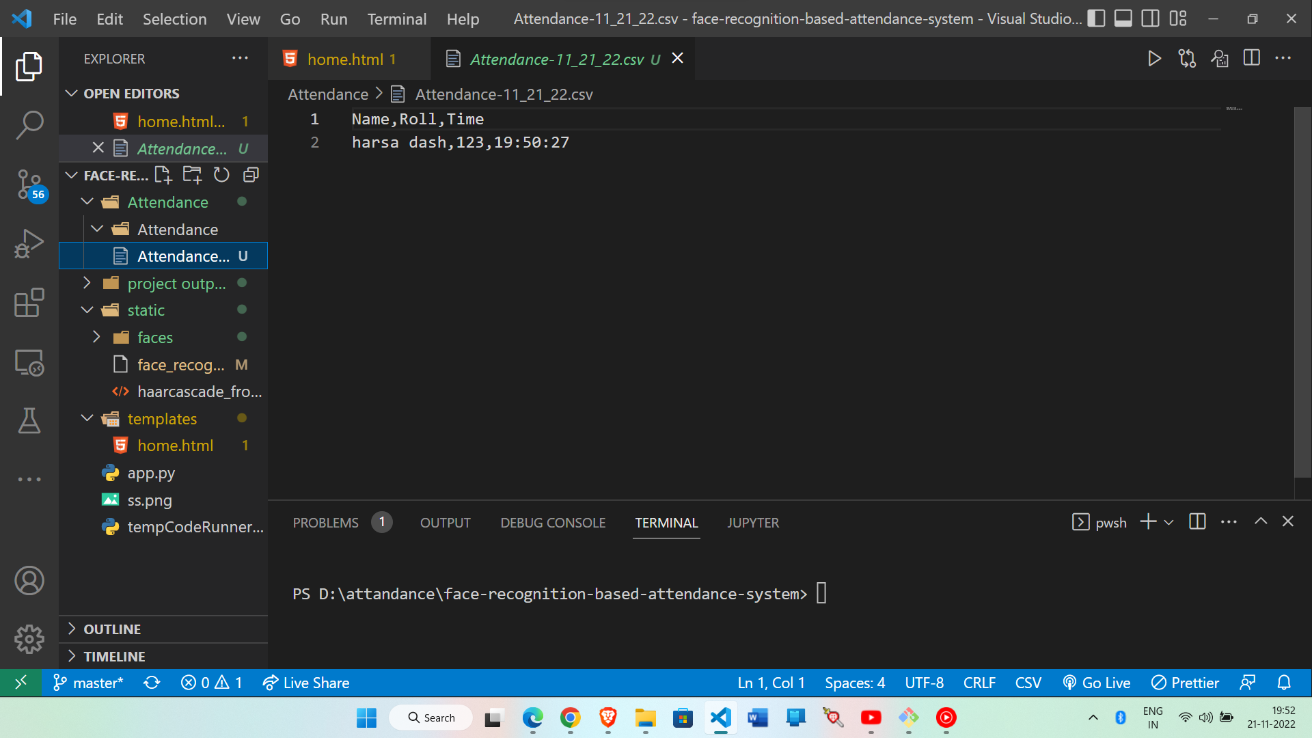Open Chrome from the Windows taskbar

coord(570,717)
